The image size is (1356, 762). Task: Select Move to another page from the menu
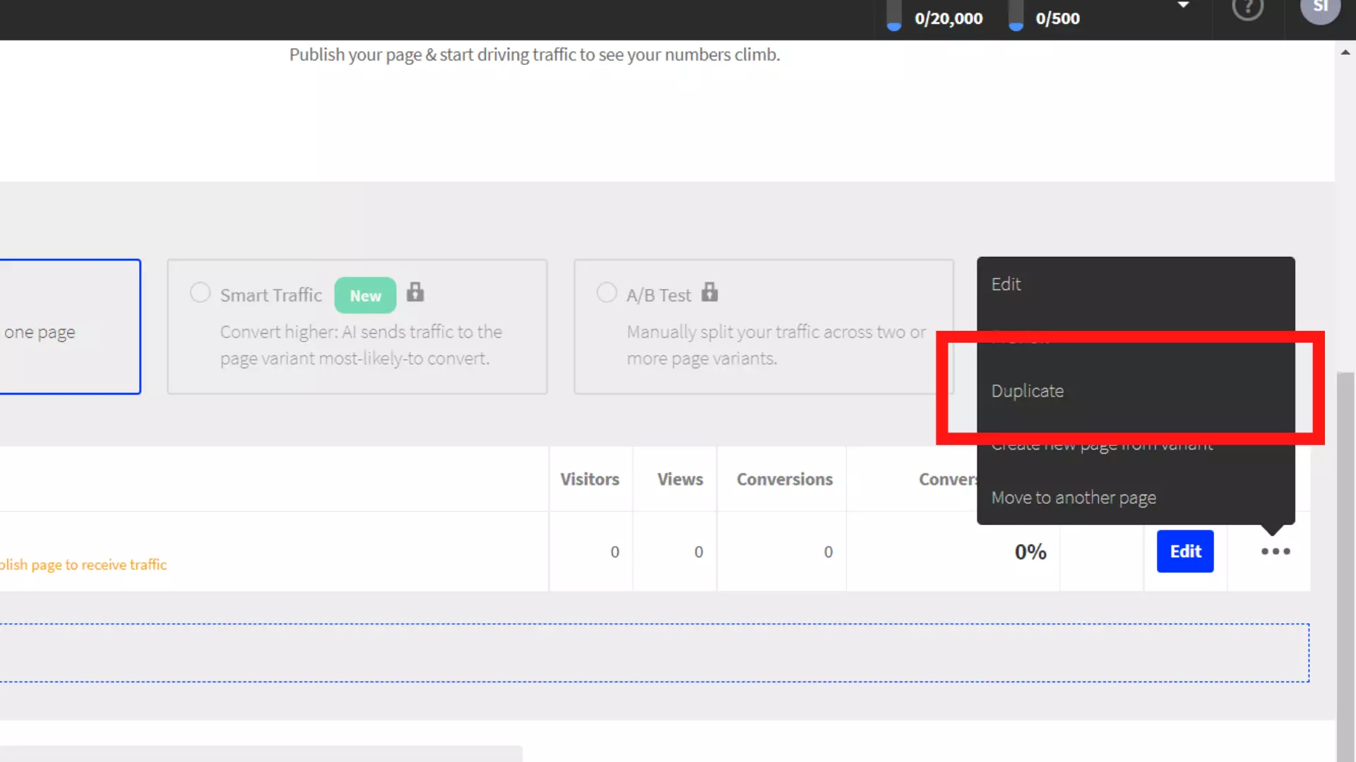tap(1073, 497)
